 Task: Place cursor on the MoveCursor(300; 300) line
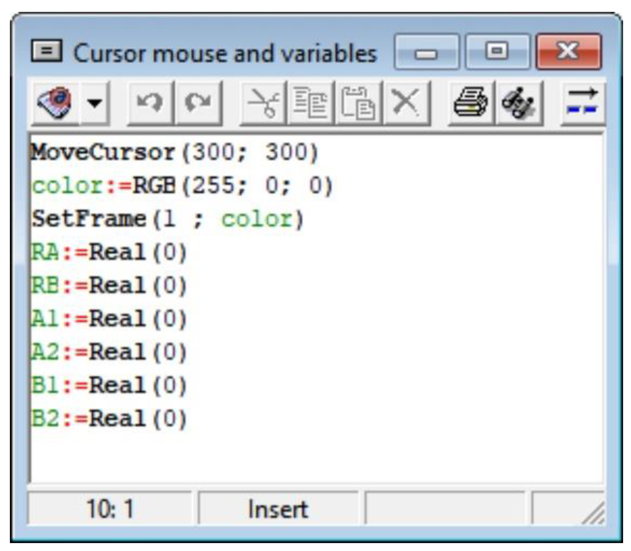[175, 152]
